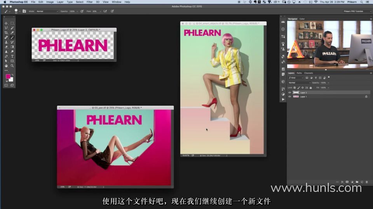Open the brush Opacity dropdown
This screenshot has height=209, width=373.
click(77, 11)
